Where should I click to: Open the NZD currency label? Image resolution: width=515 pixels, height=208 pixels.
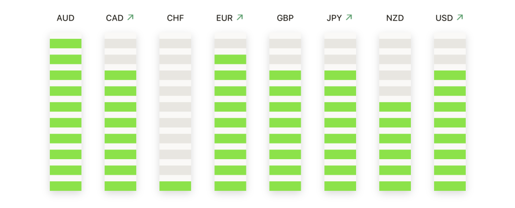(395, 18)
